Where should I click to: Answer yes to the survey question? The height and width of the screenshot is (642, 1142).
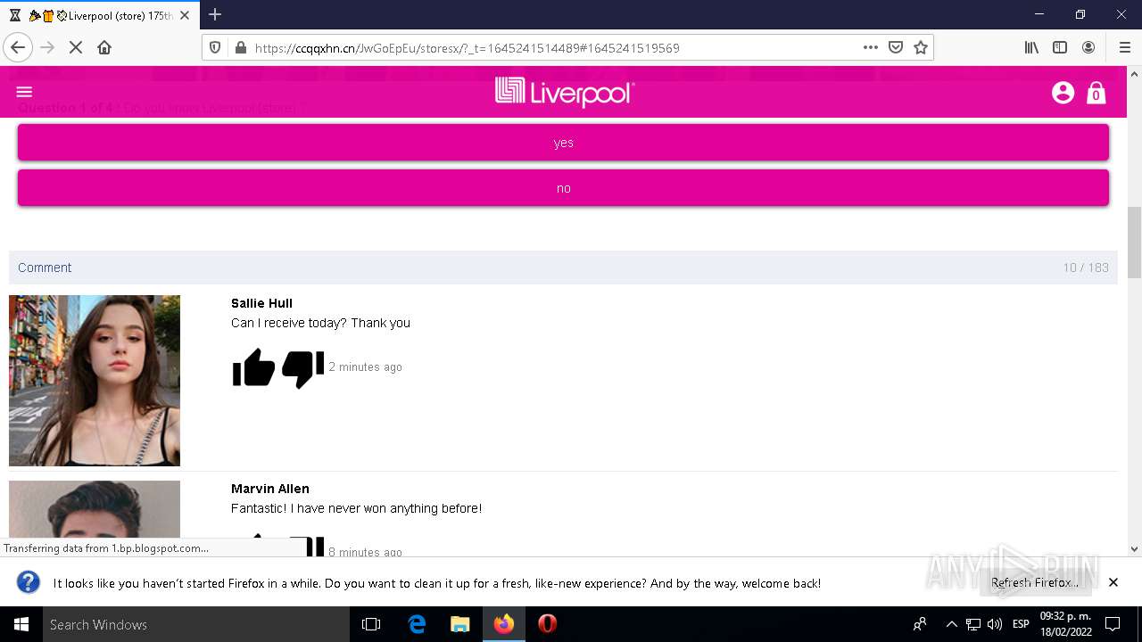(x=563, y=143)
